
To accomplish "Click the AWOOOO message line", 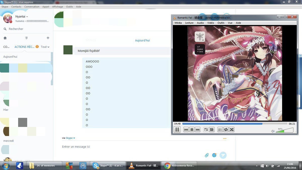I will coord(92,61).
